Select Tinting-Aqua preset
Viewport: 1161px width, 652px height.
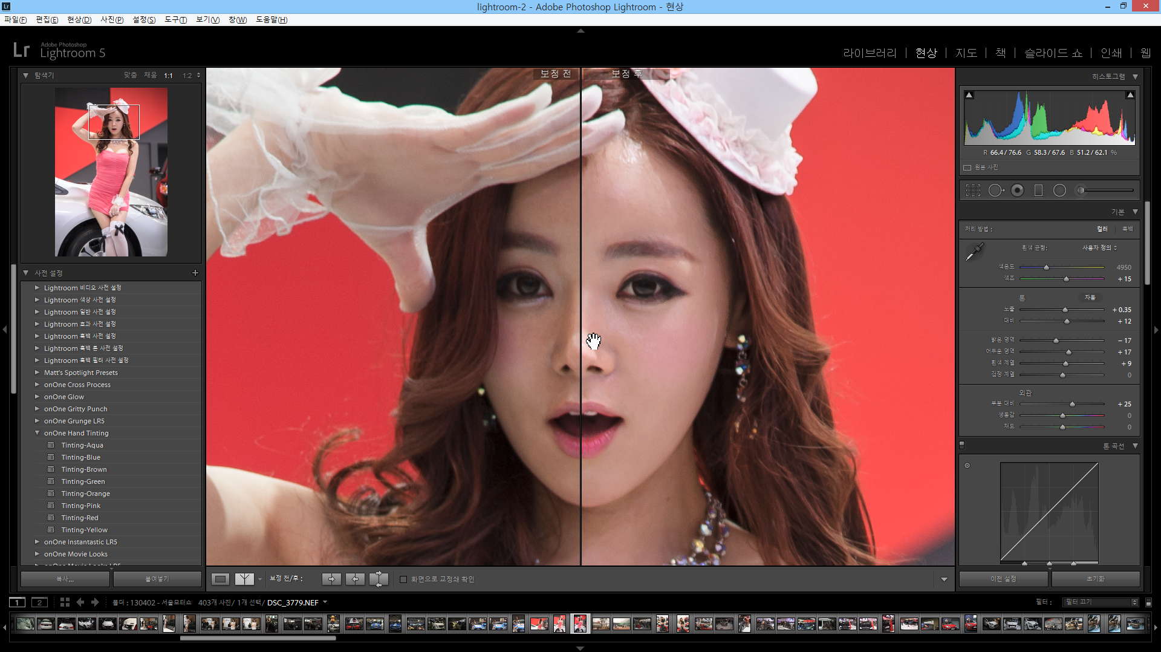(x=82, y=445)
